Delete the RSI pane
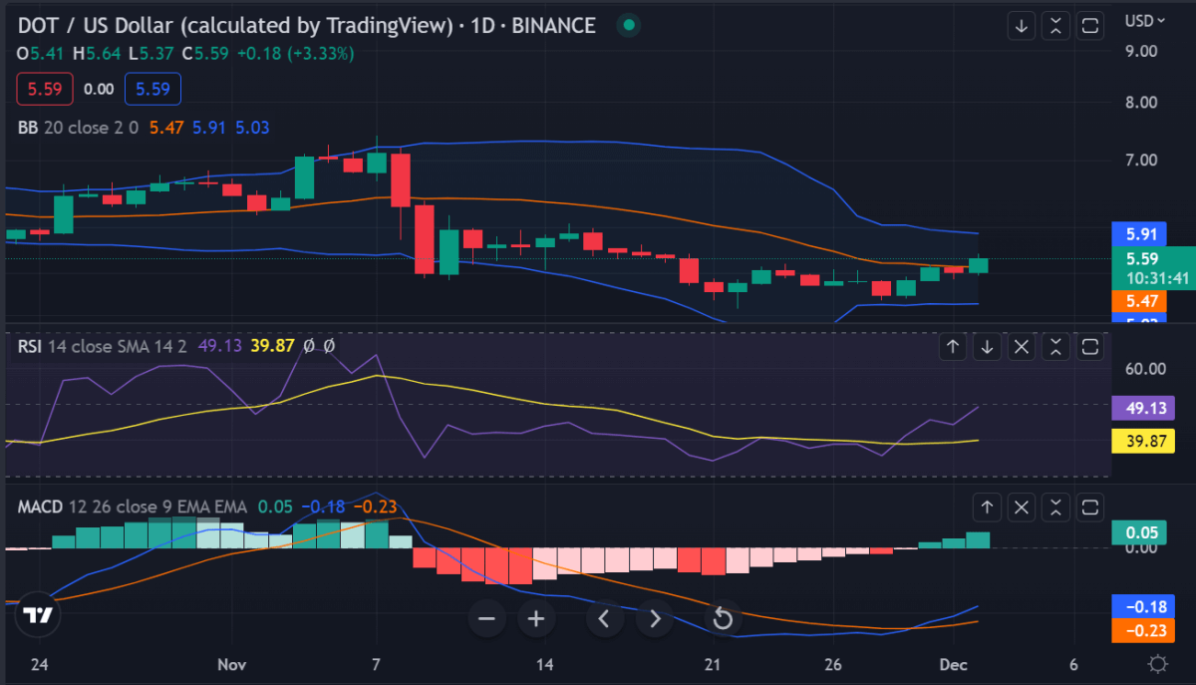 point(1022,347)
